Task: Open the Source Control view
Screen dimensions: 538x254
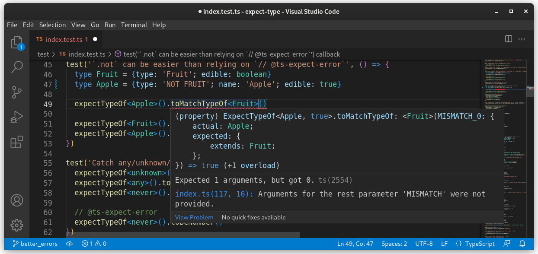Action: [x=17, y=92]
